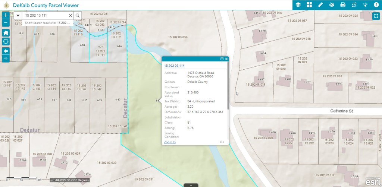The height and width of the screenshot is (187, 382).
Task: Open the Share network icon
Action: [365, 5]
